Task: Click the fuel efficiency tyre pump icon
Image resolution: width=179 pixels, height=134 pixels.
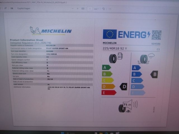Action: [x=116, y=58]
